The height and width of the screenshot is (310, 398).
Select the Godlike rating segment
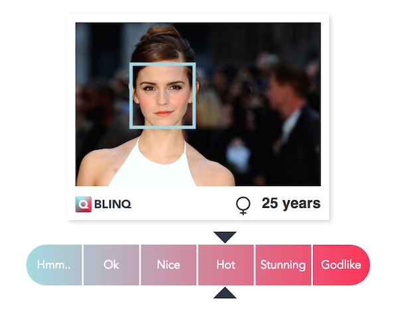point(342,265)
